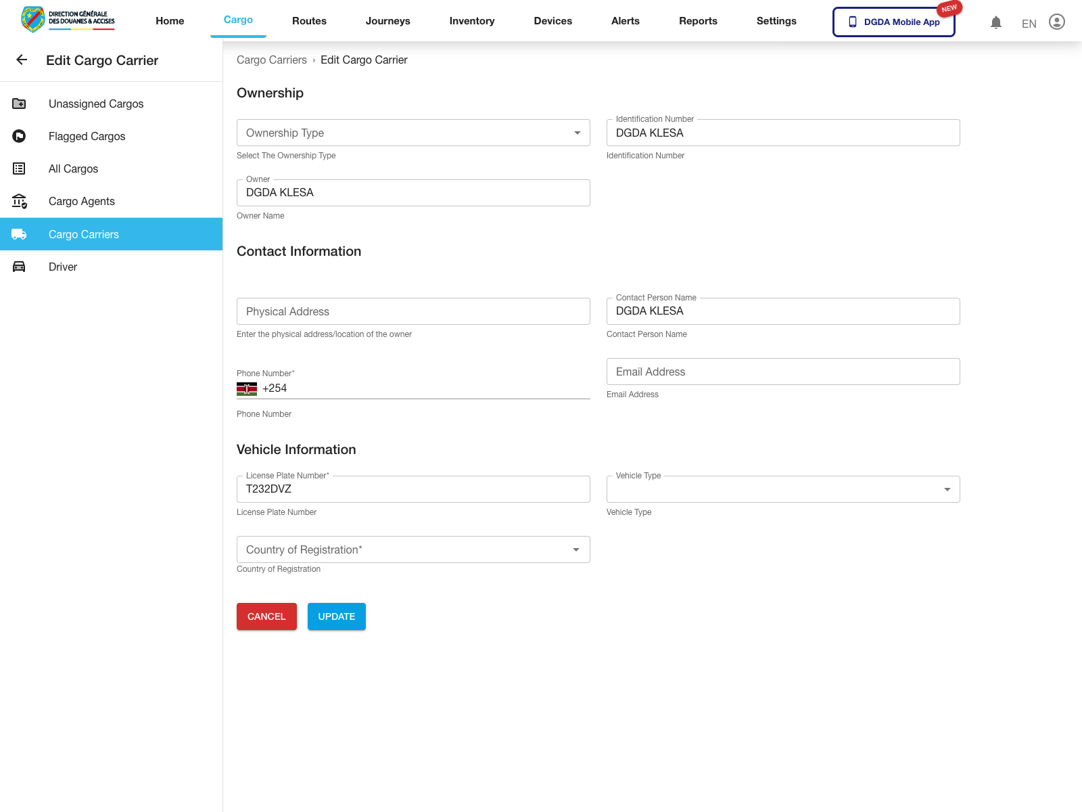Image resolution: width=1082 pixels, height=812 pixels.
Task: Expand the Ownership Type dropdown
Action: [413, 133]
